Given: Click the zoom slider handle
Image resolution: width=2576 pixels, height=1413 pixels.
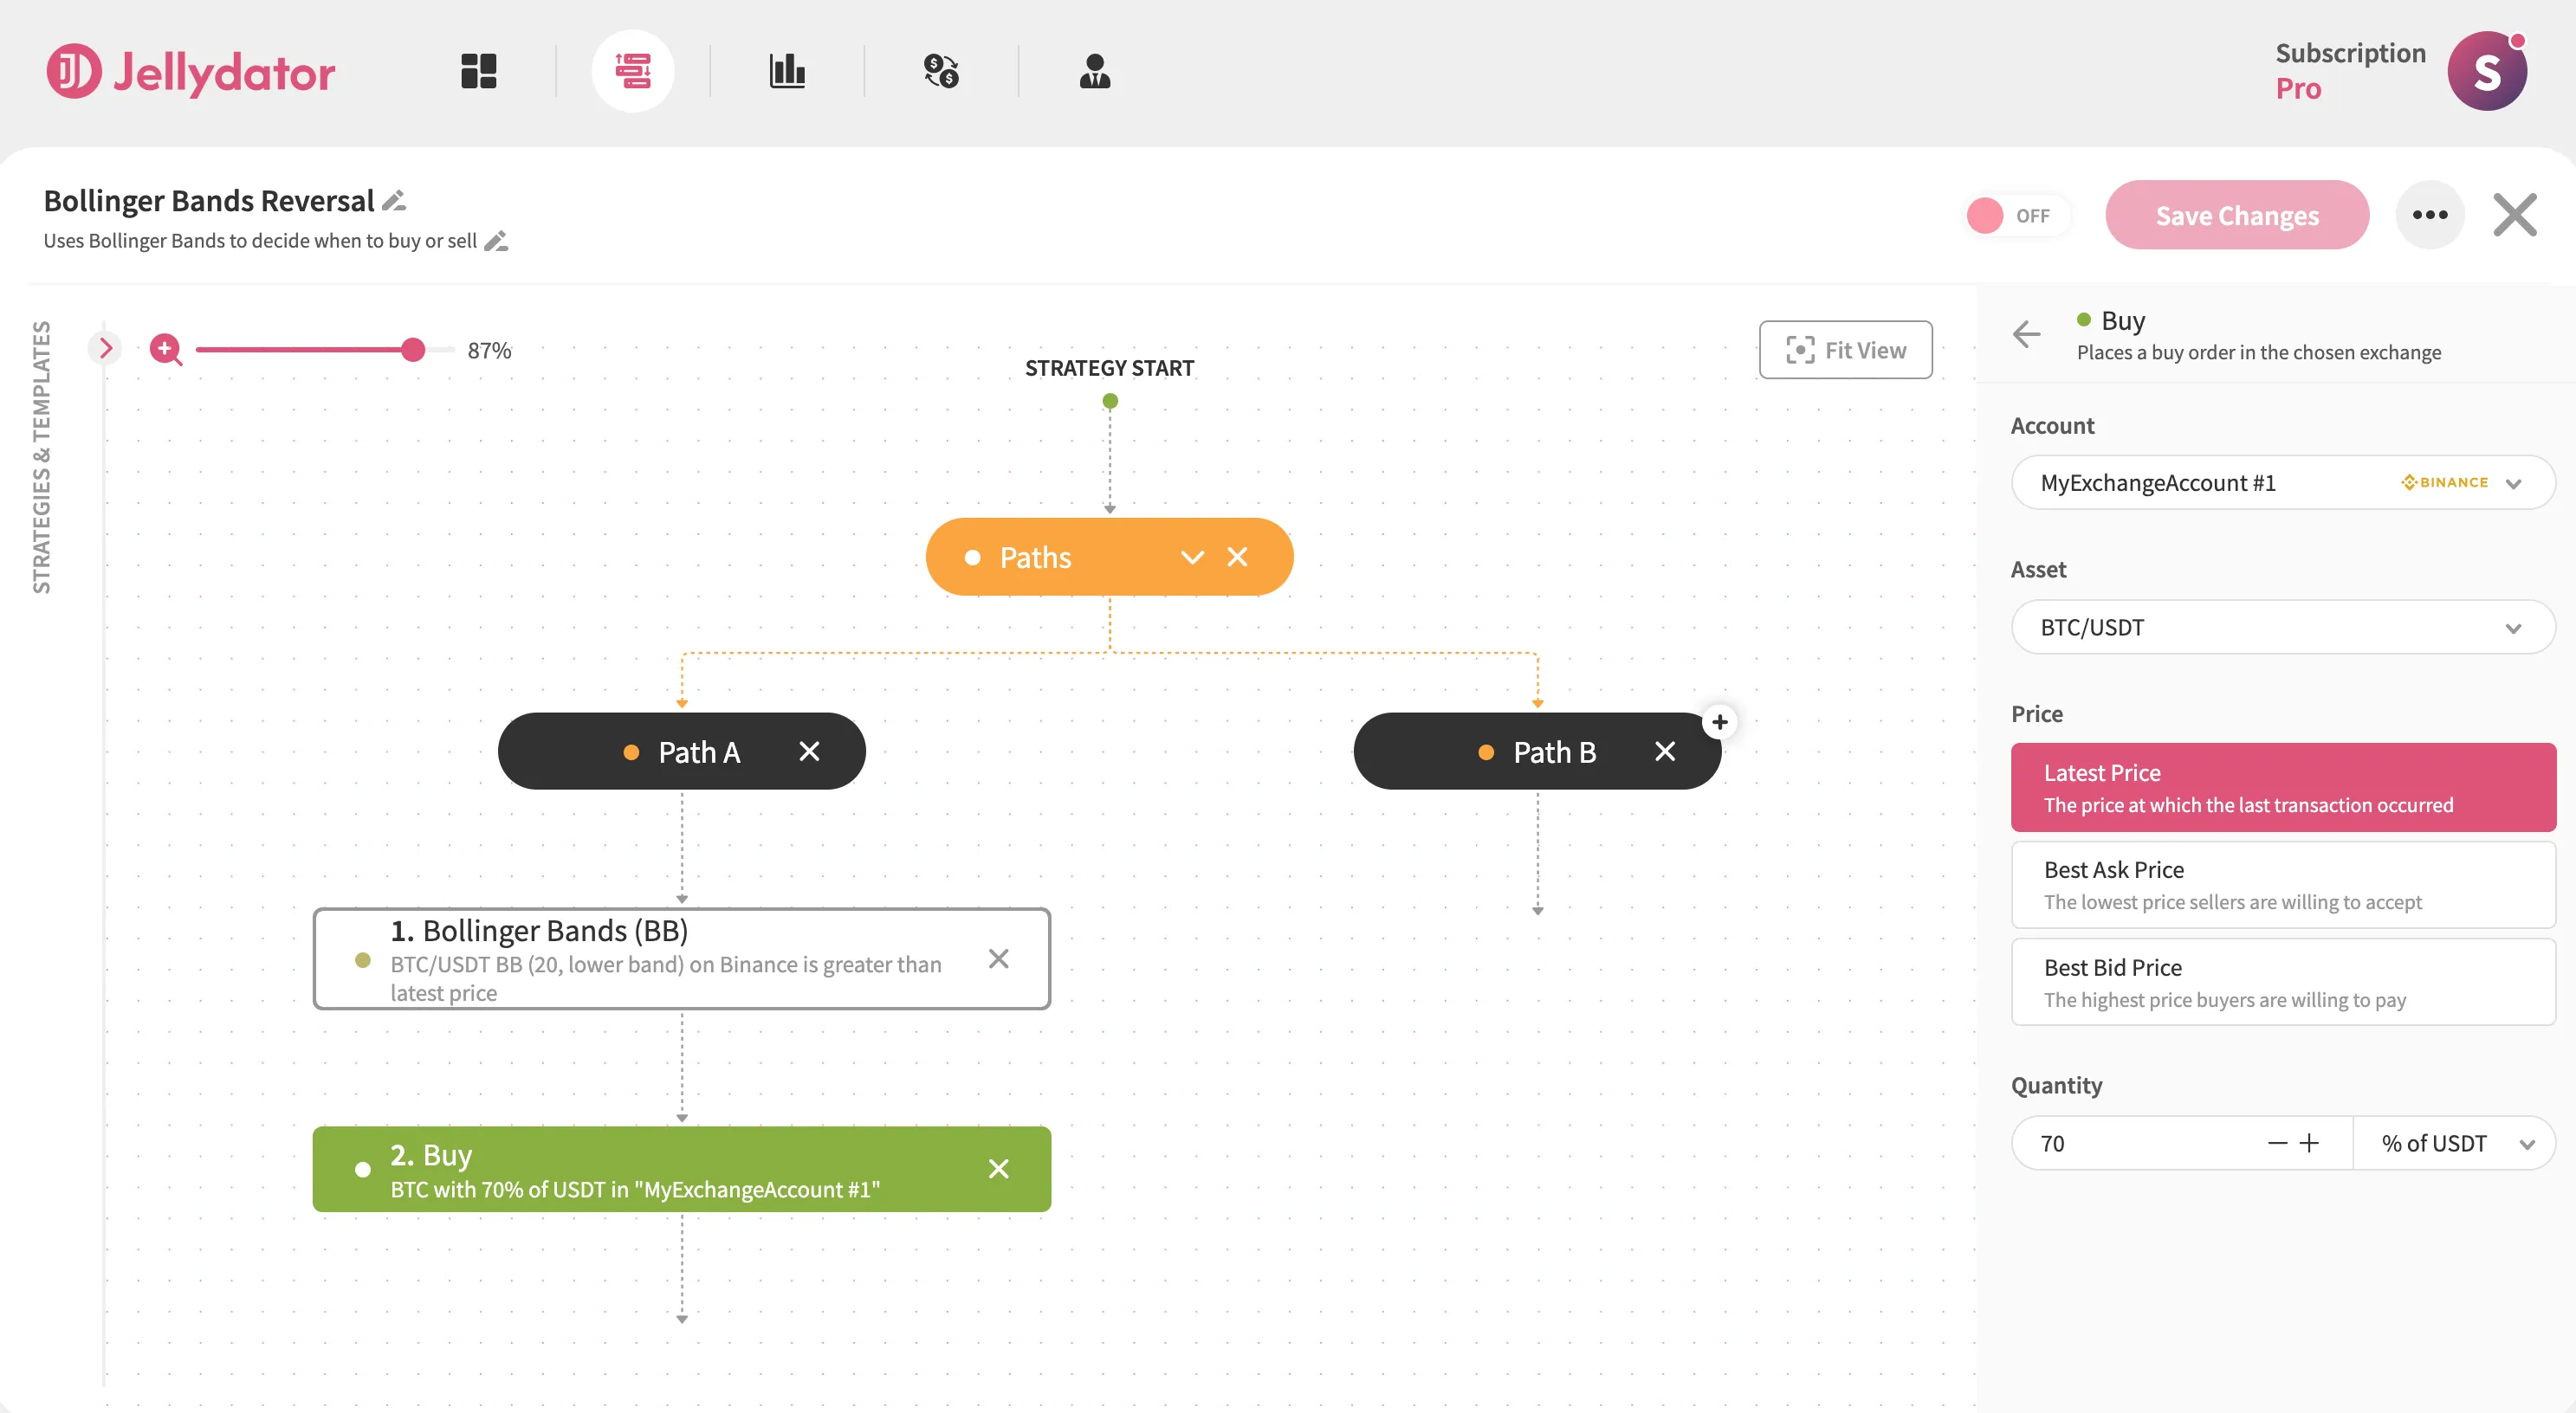Looking at the screenshot, I should tap(412, 350).
